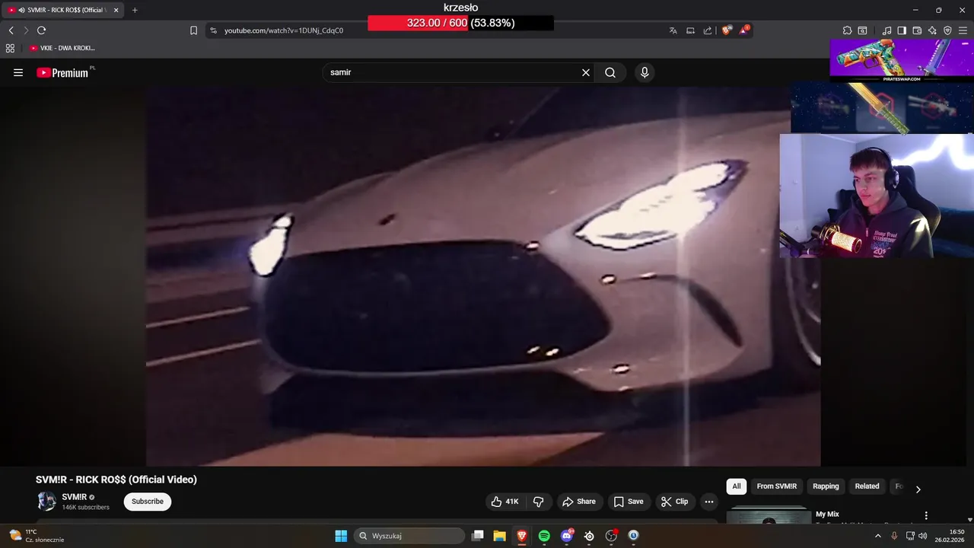Viewport: 974px width, 548px height.
Task: Reload the YouTube page
Action: click(x=41, y=30)
